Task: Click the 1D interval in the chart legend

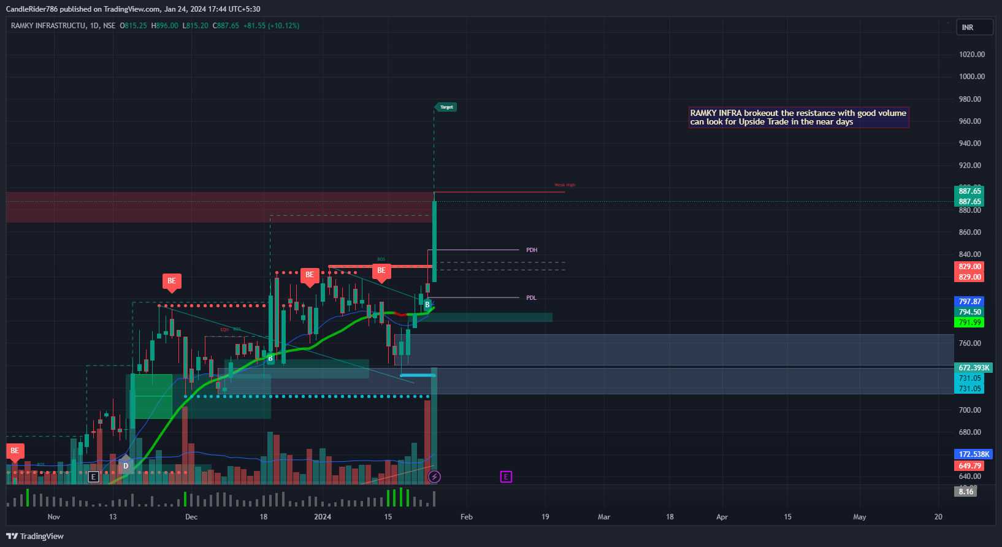Action: [x=94, y=26]
